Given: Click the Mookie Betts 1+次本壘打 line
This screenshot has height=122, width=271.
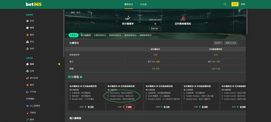Looking at the screenshot, I should pos(83,99).
